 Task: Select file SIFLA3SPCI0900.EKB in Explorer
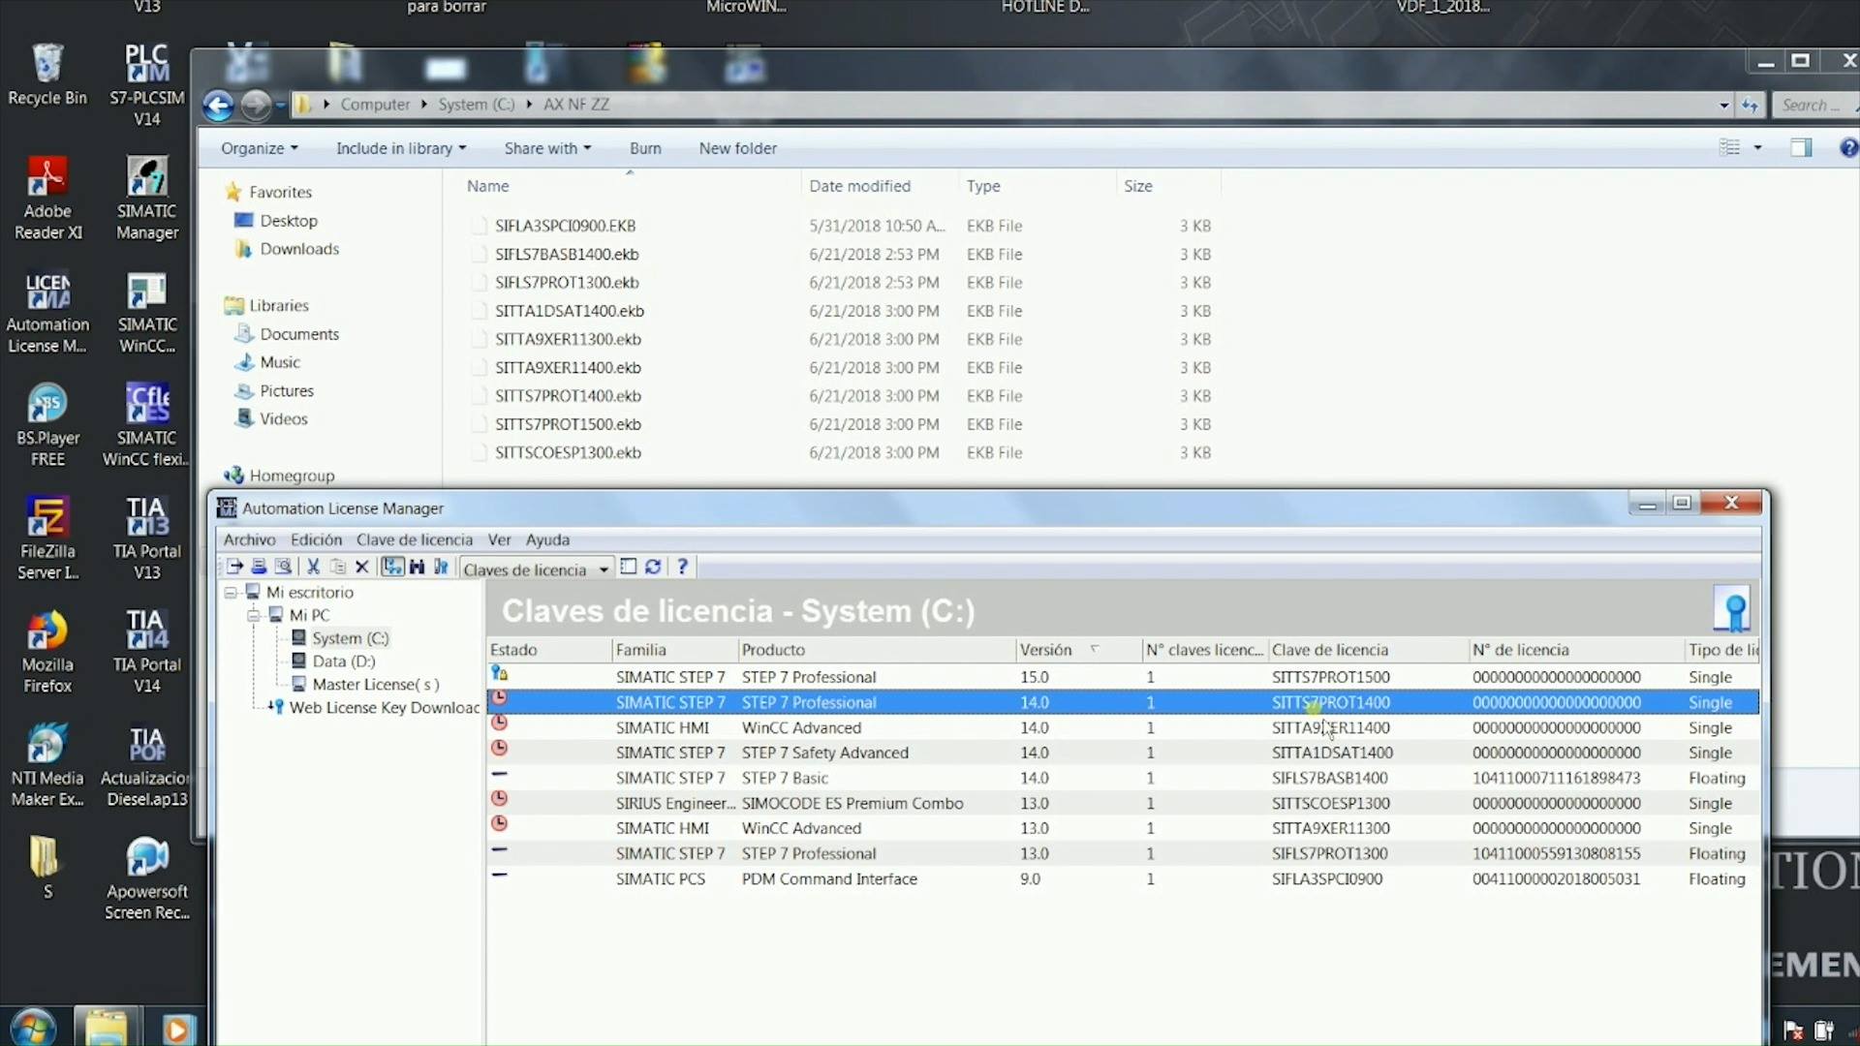pyautogui.click(x=565, y=226)
